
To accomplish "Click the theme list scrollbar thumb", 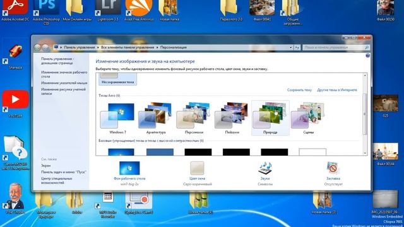I will coord(365,113).
